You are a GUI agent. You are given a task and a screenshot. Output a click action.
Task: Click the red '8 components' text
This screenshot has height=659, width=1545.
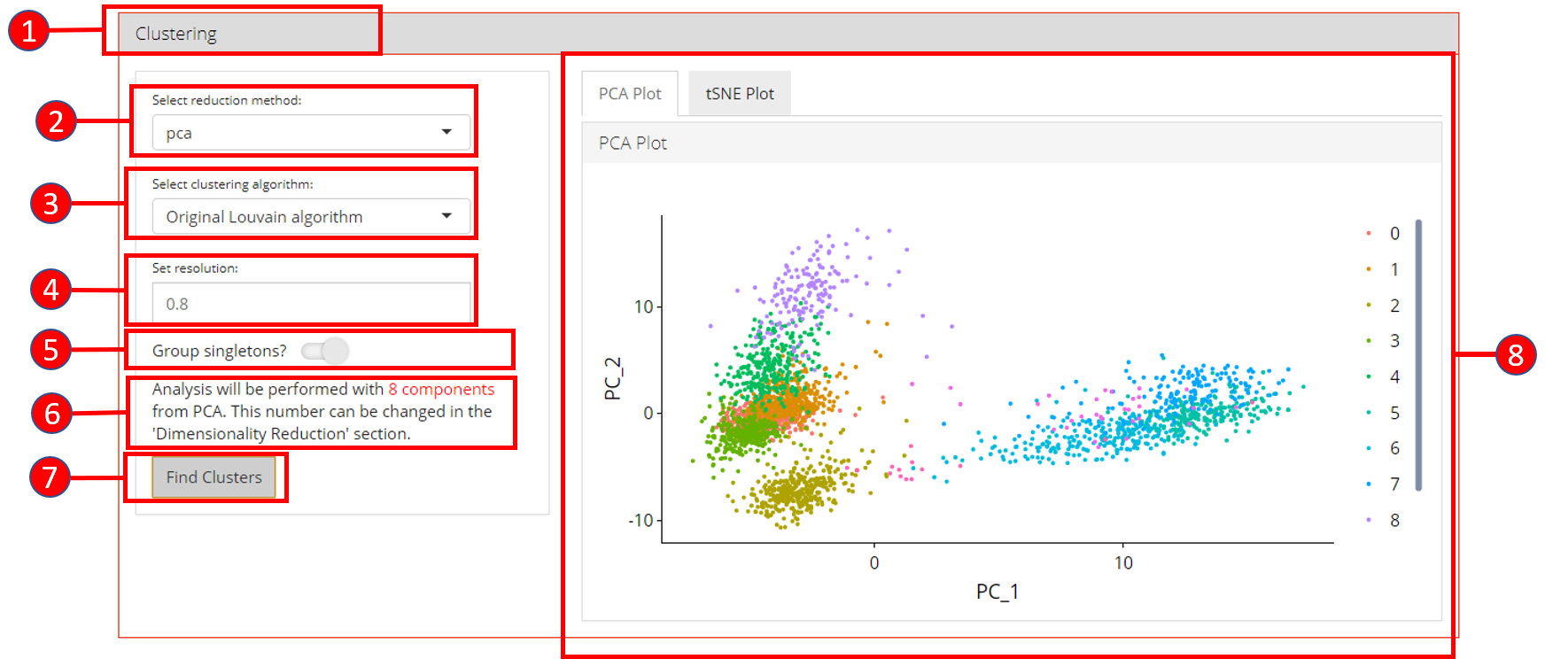[440, 390]
